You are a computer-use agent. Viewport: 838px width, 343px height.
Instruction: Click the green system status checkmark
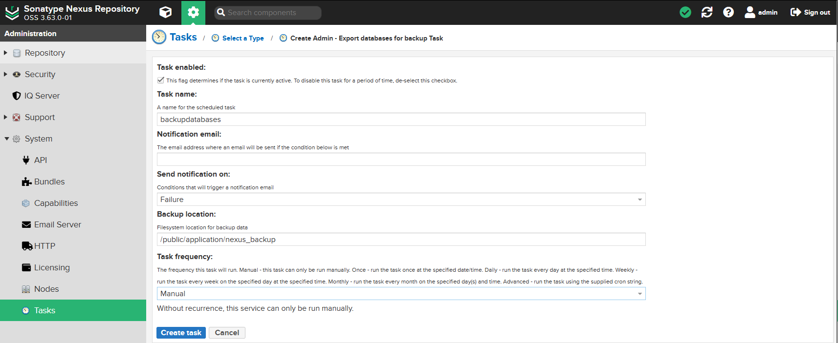click(685, 12)
